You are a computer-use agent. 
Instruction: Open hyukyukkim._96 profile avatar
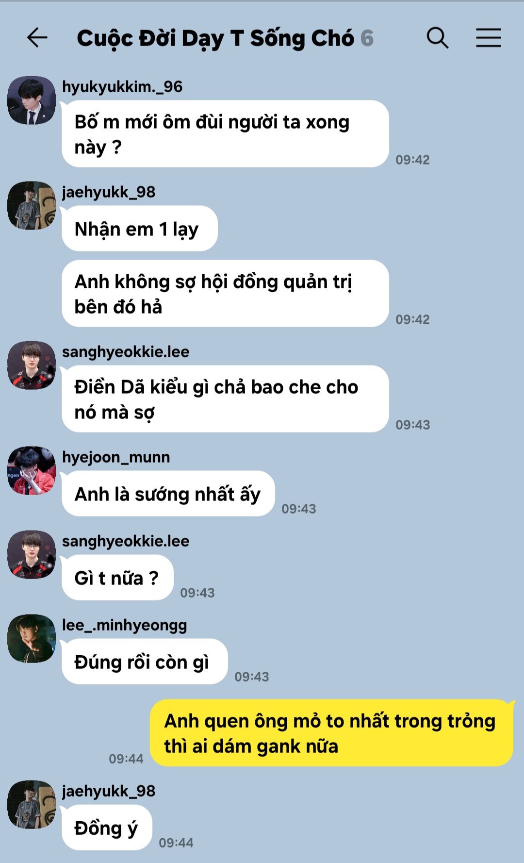(32, 100)
